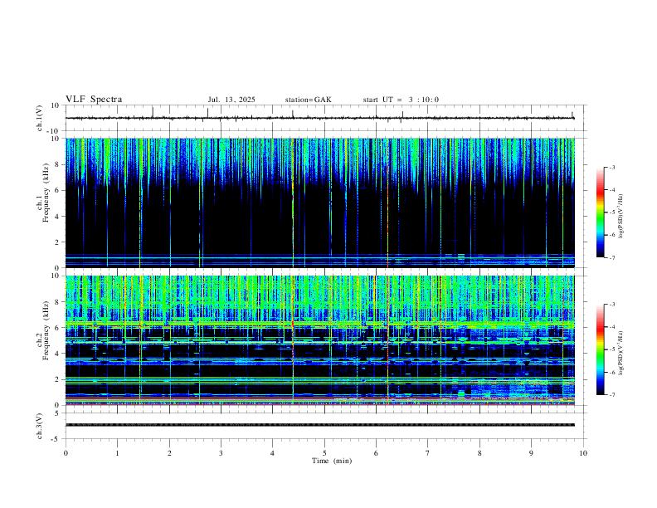Click the upper ch.1 color scale bar

click(600, 212)
